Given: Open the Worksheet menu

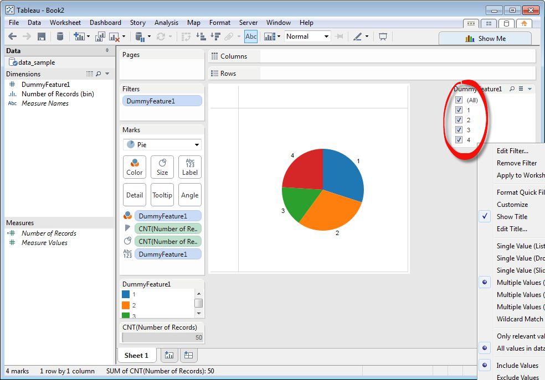Looking at the screenshot, I should (65, 23).
